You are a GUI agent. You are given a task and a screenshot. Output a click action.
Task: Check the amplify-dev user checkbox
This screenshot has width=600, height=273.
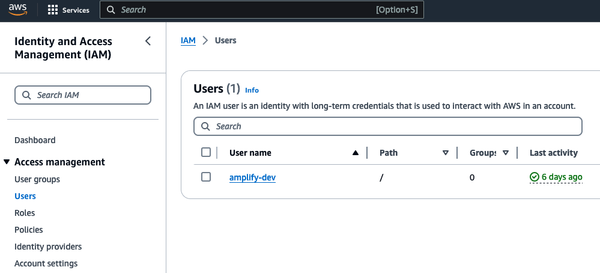[x=206, y=177]
